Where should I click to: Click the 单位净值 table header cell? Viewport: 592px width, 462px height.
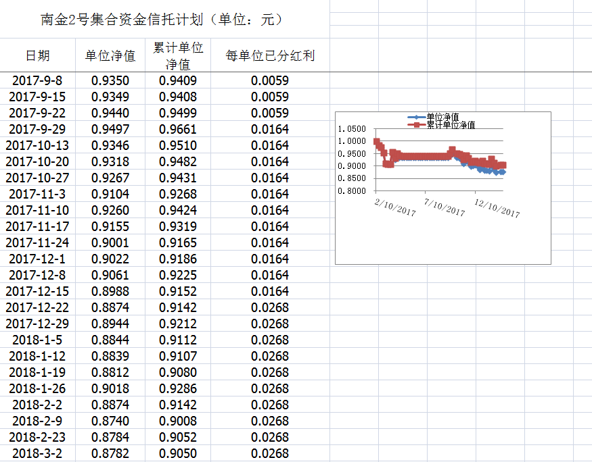pos(110,55)
